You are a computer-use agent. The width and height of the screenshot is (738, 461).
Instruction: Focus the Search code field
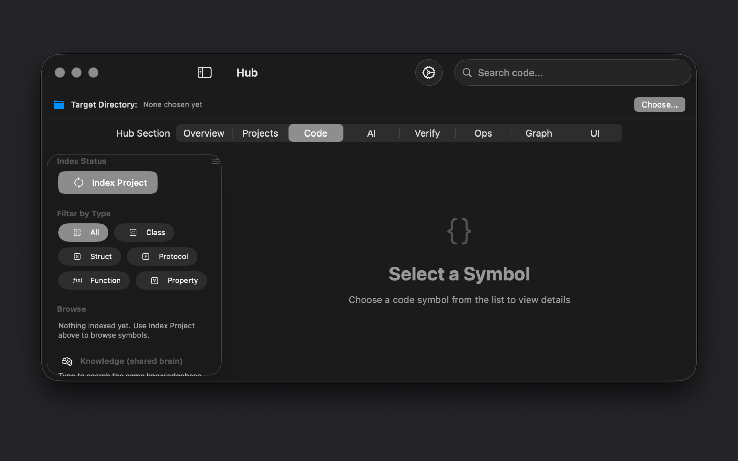point(572,72)
